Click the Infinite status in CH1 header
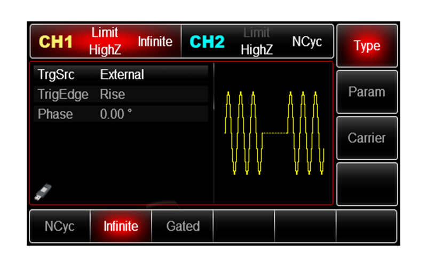The image size is (427, 267). point(155,42)
